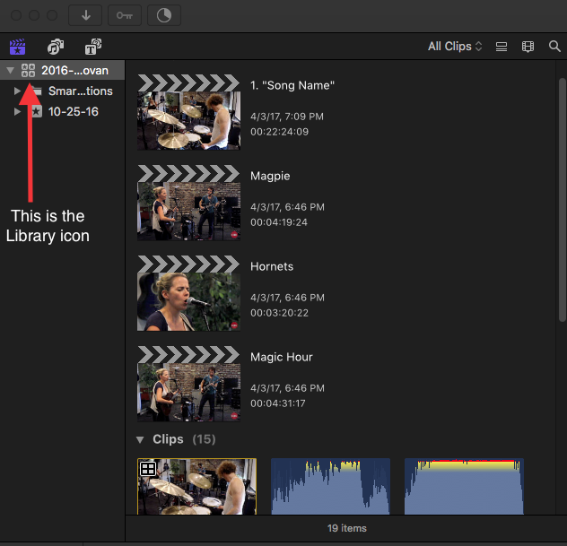Expand the 10-25-16 event triangle

[x=17, y=112]
